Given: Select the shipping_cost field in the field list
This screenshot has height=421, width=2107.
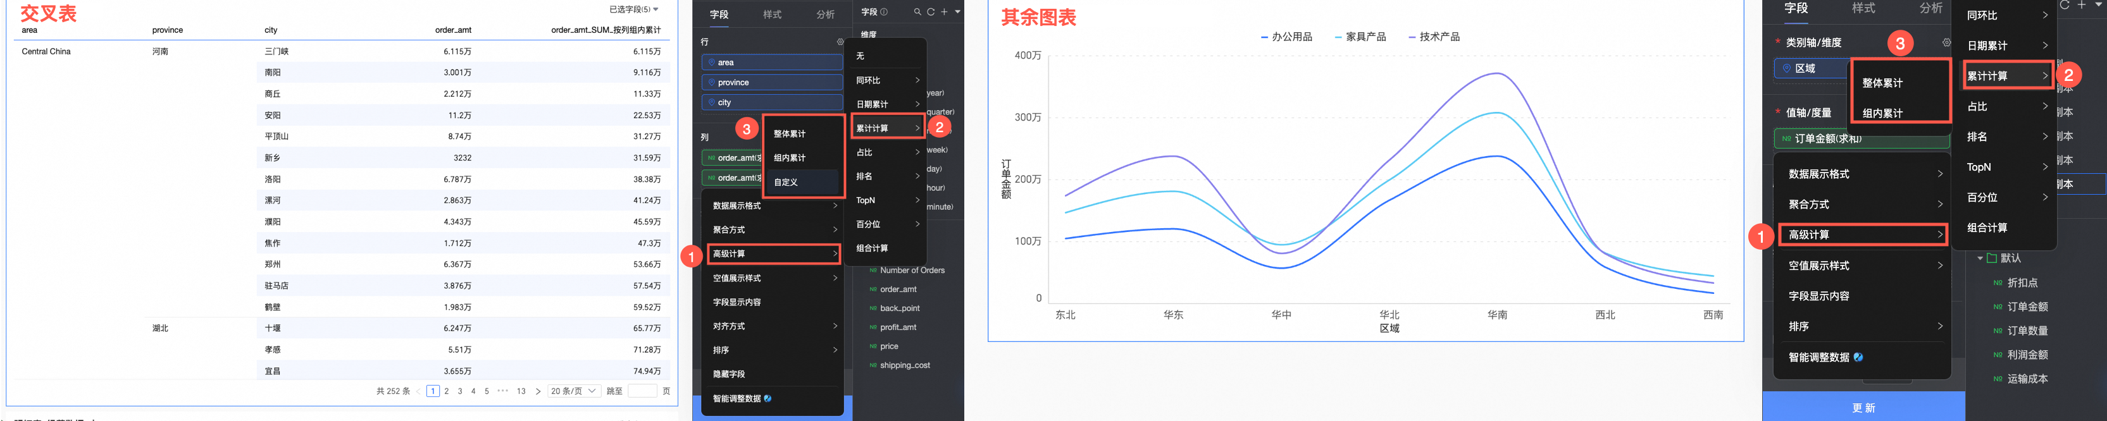Looking at the screenshot, I should 905,365.
